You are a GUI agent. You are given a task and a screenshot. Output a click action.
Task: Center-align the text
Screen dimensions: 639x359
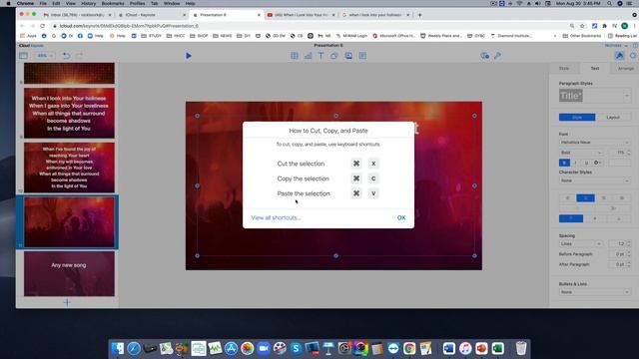586,198
